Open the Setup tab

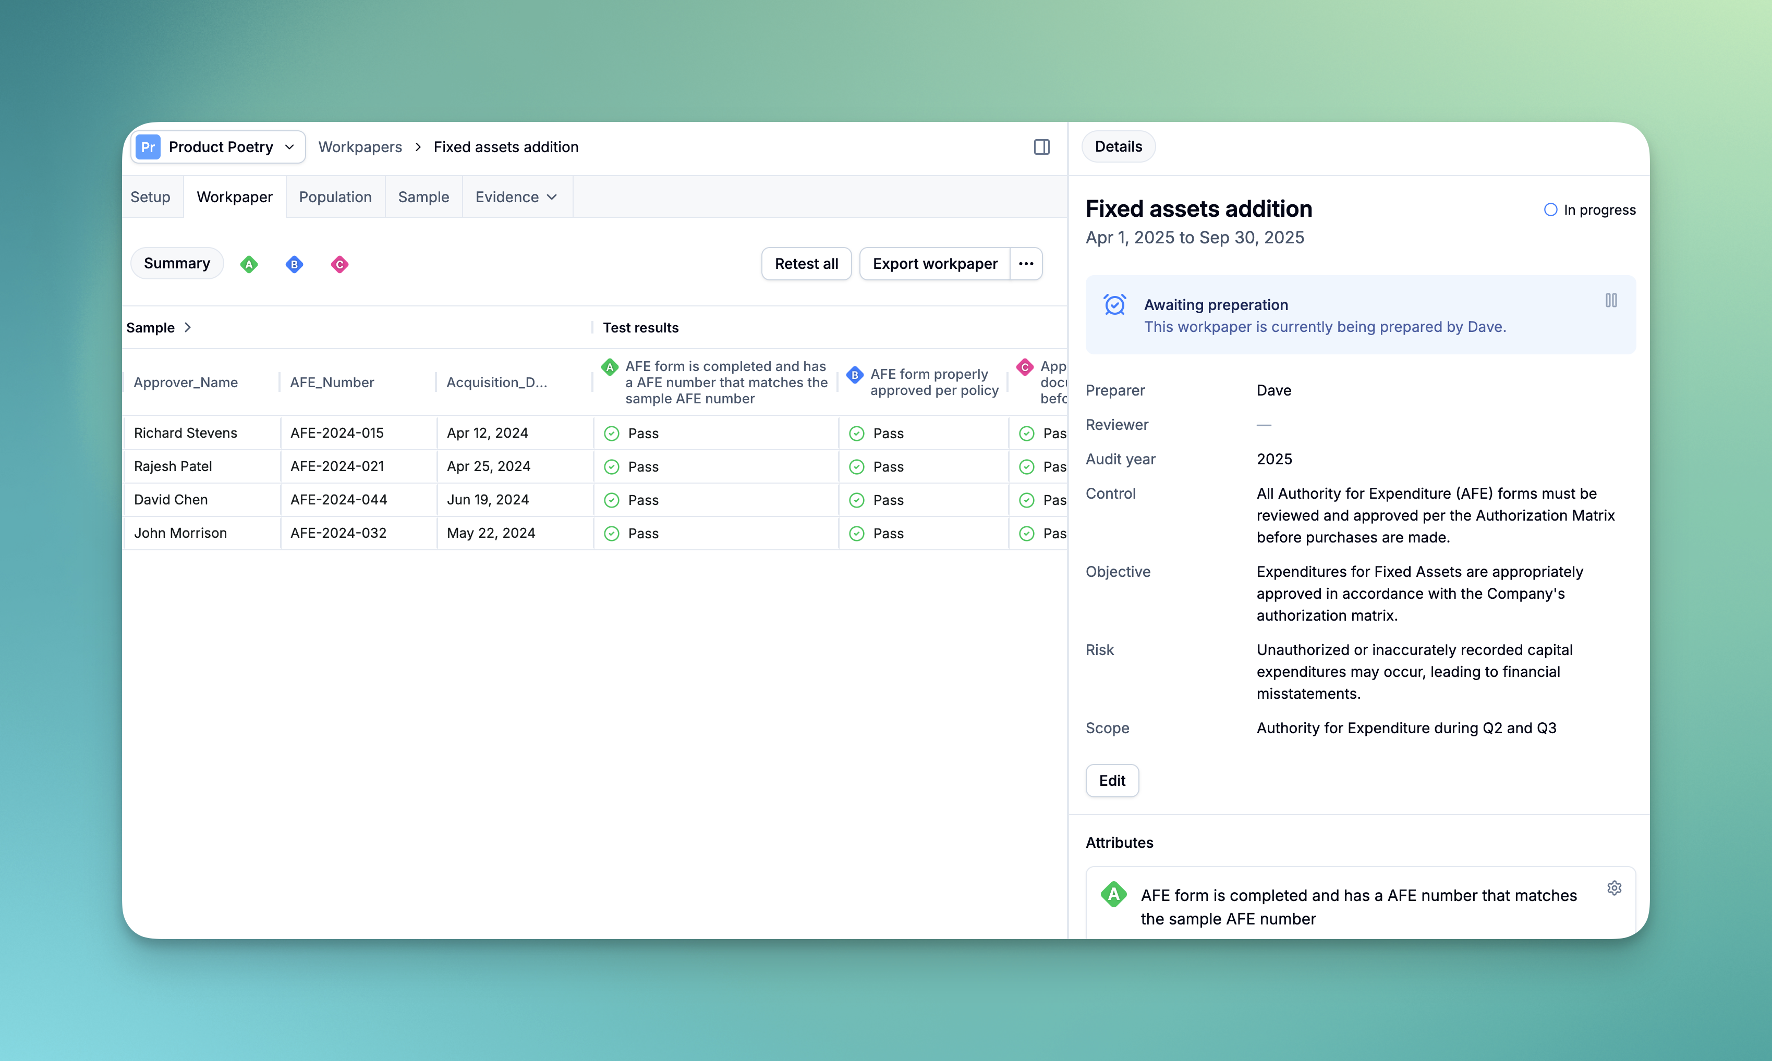(x=150, y=198)
